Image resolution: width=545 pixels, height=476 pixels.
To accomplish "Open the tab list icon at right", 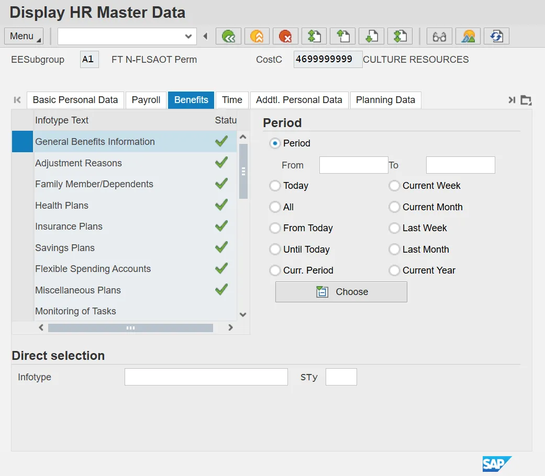I will [526, 100].
